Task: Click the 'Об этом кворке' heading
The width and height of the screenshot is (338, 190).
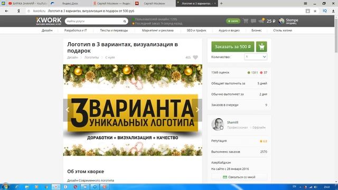Action: 86,172
